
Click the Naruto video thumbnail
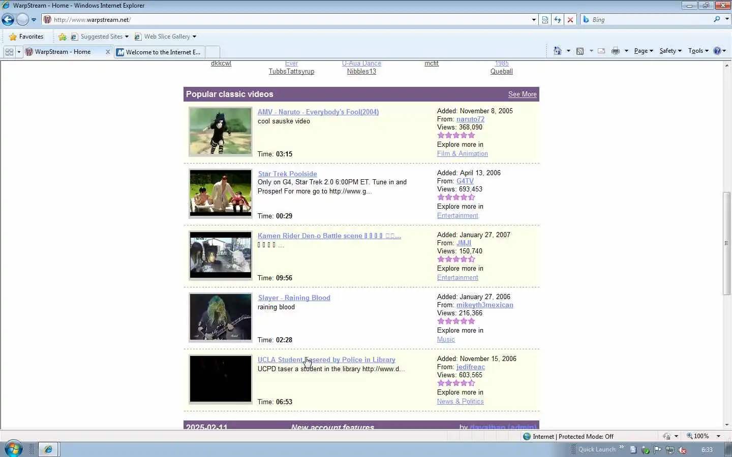click(221, 132)
